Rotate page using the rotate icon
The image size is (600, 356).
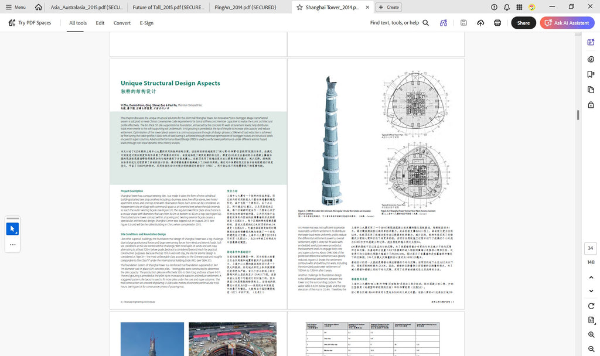[591, 306]
